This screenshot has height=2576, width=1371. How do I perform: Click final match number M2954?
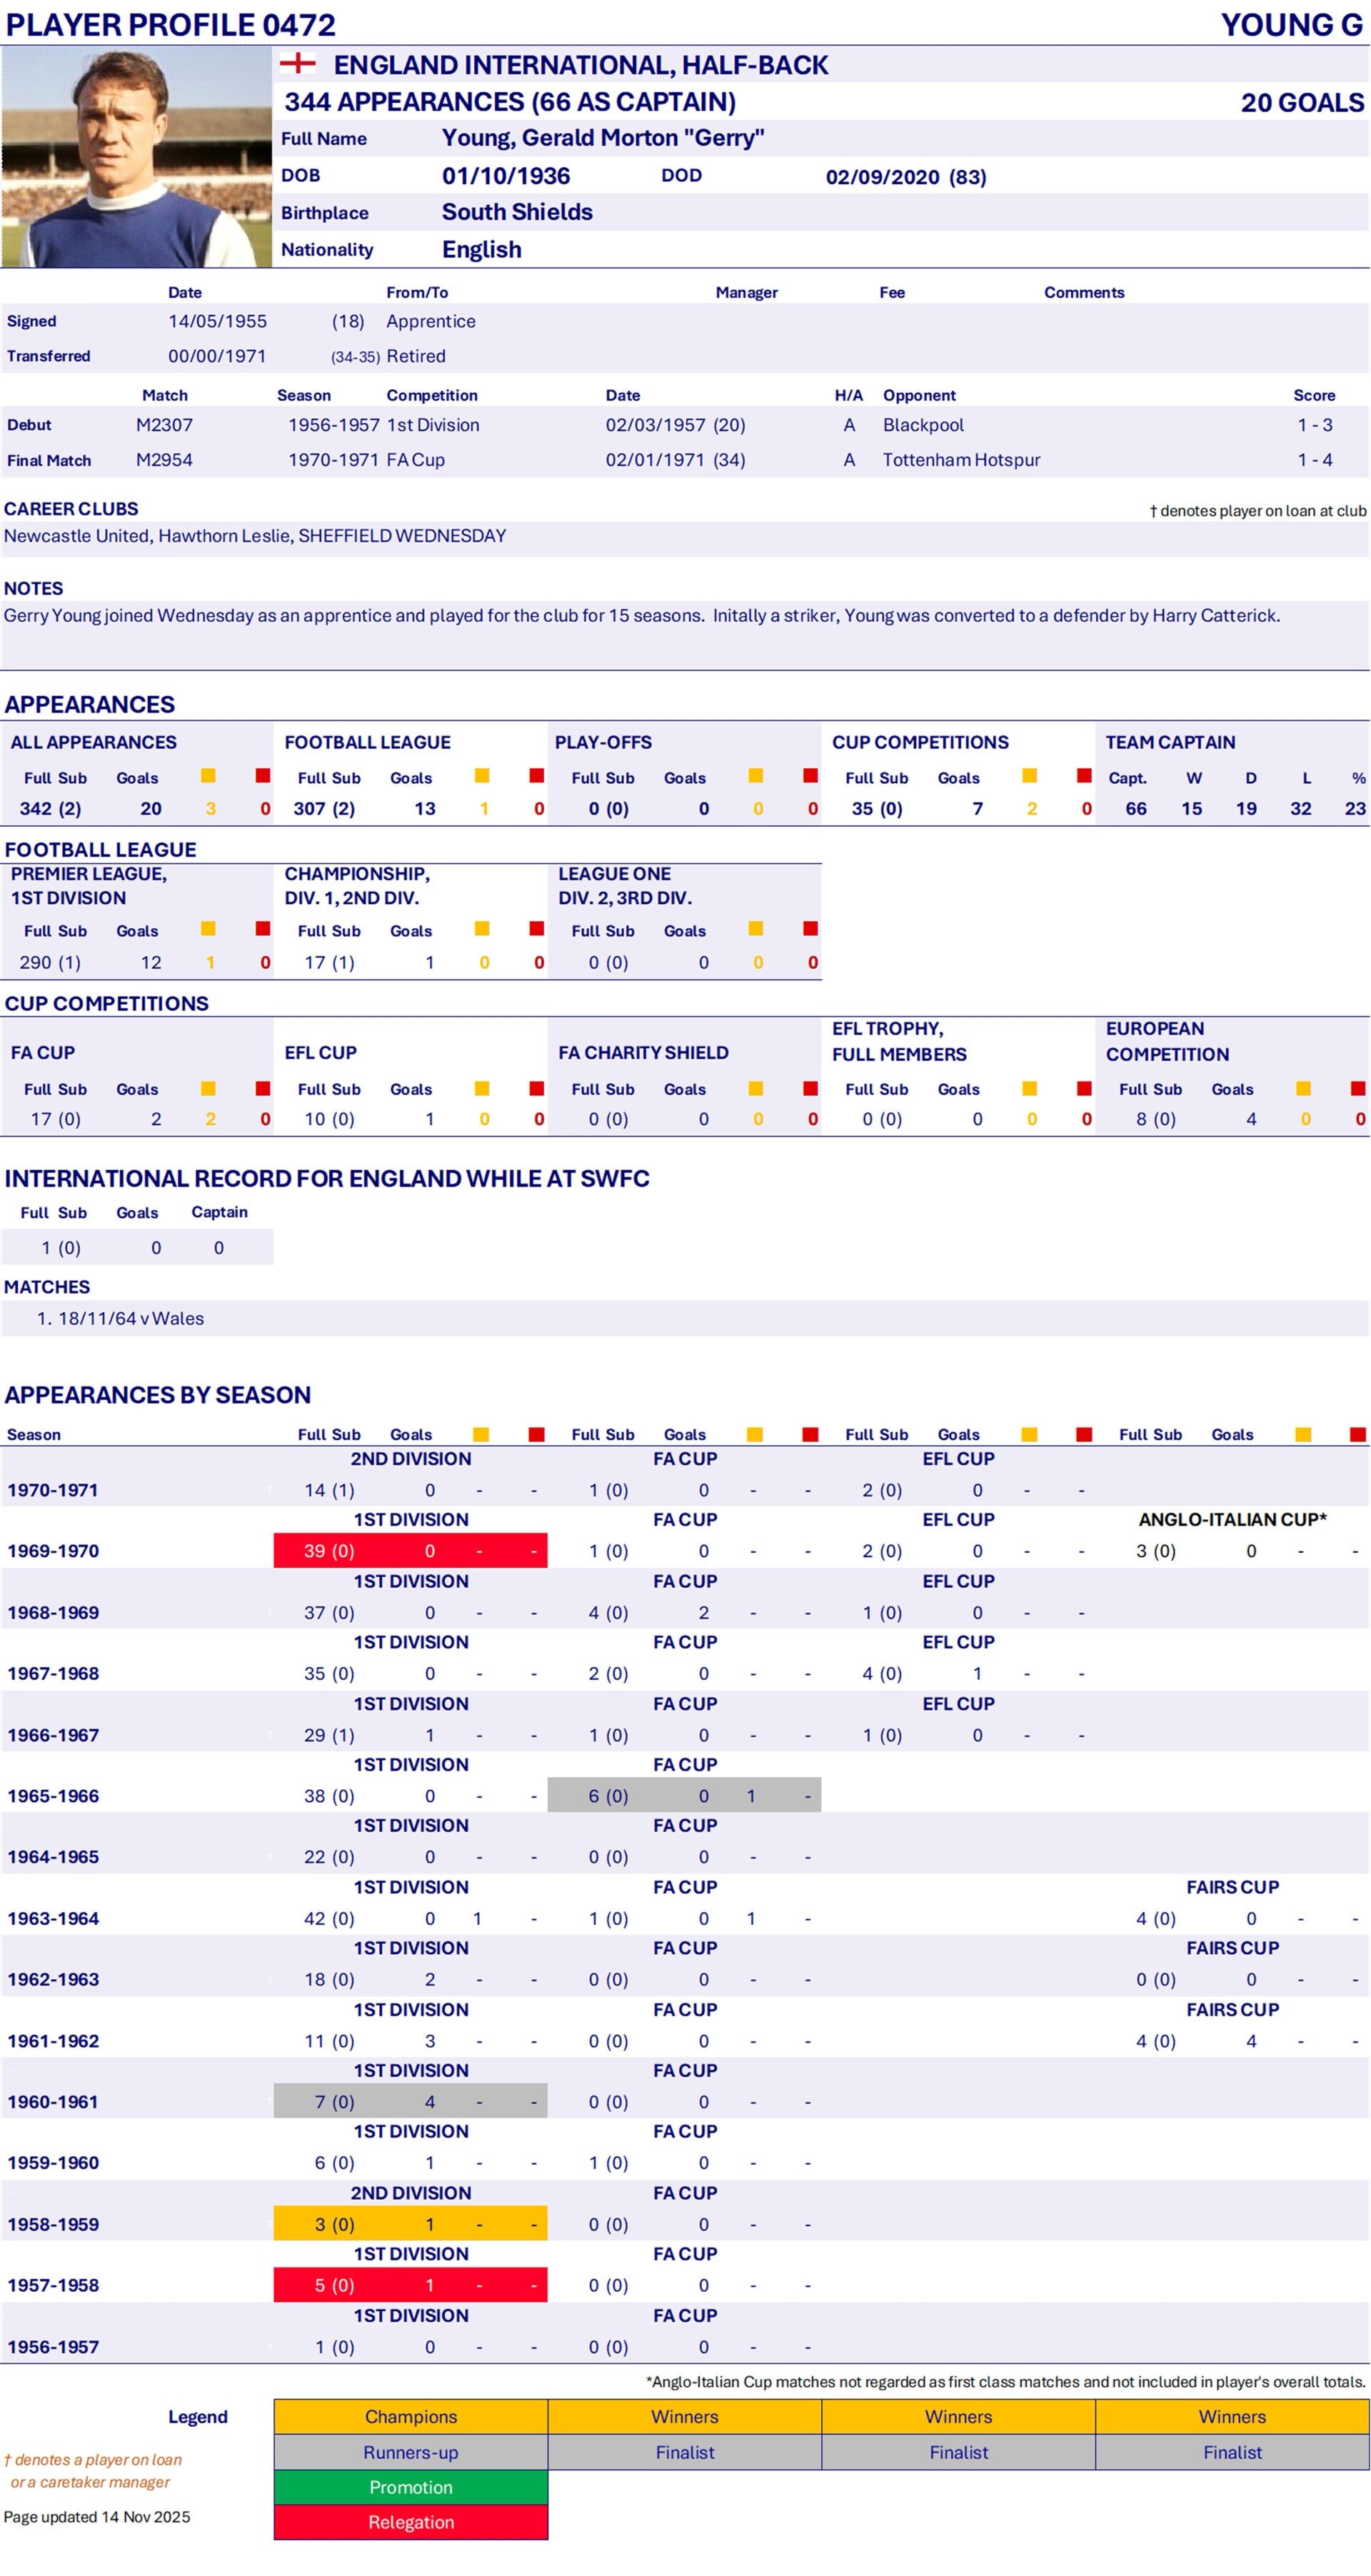(164, 460)
